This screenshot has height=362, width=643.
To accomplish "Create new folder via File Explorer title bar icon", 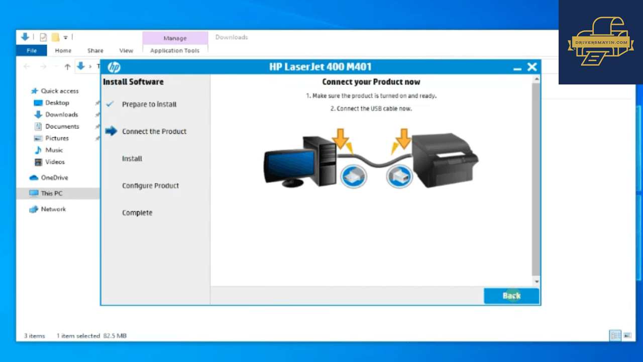I will (x=55, y=37).
